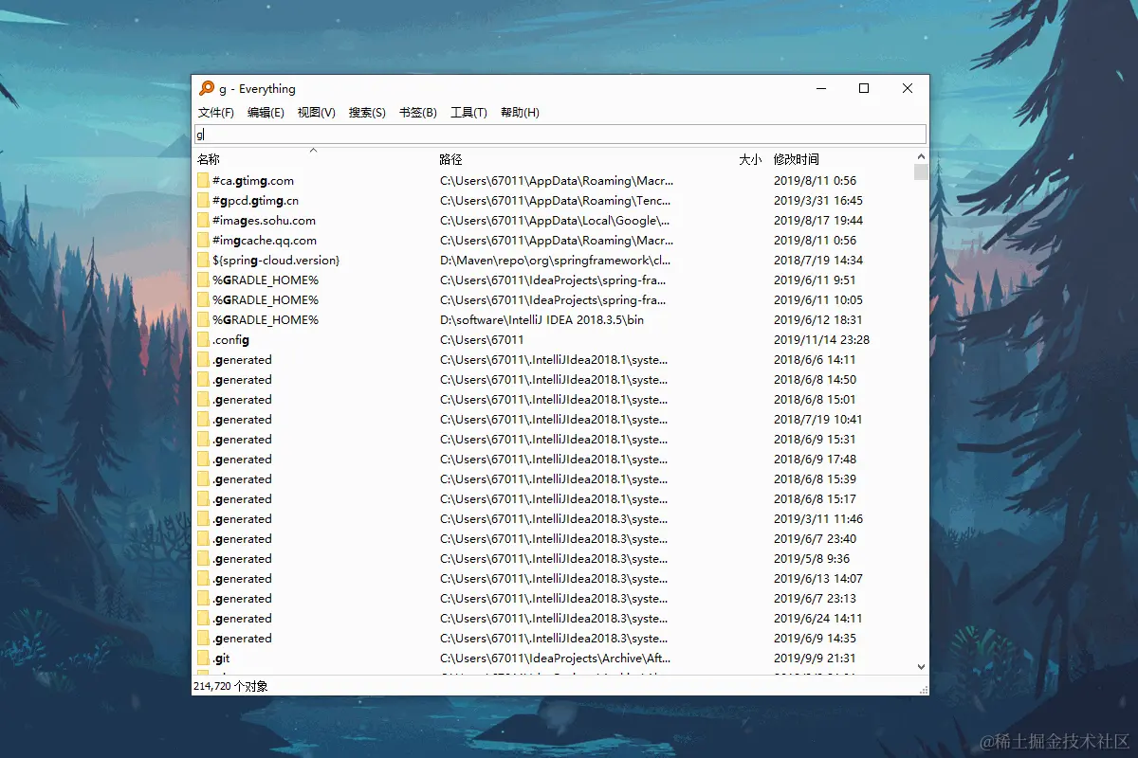Select folder icon of #gpcd.gtimg.cn
The image size is (1138, 758).
point(203,200)
